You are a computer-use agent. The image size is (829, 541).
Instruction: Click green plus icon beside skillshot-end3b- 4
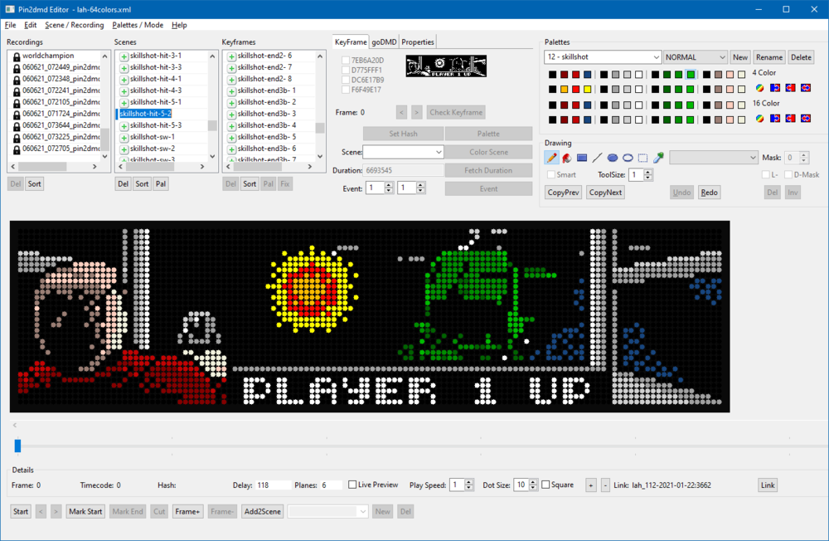[x=231, y=126]
